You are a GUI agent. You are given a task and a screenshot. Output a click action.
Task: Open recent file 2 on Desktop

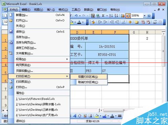[39, 104]
